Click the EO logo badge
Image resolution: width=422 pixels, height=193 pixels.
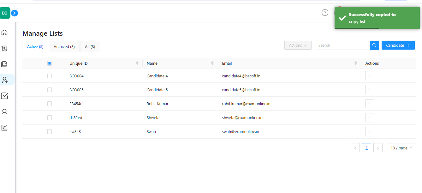click(5, 13)
